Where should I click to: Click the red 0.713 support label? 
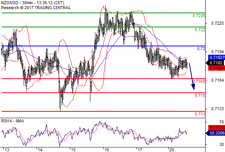[x=200, y=114]
